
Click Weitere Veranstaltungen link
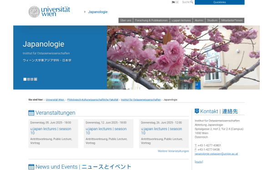pyautogui.click(x=173, y=151)
